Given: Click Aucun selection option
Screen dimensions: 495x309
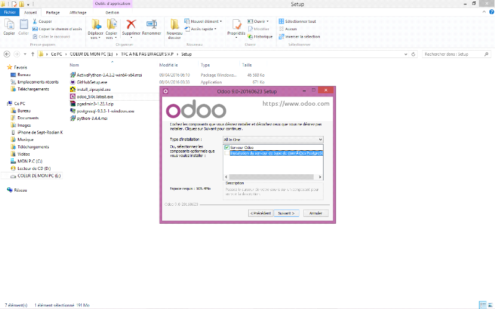Looking at the screenshot, I should tap(288, 28).
